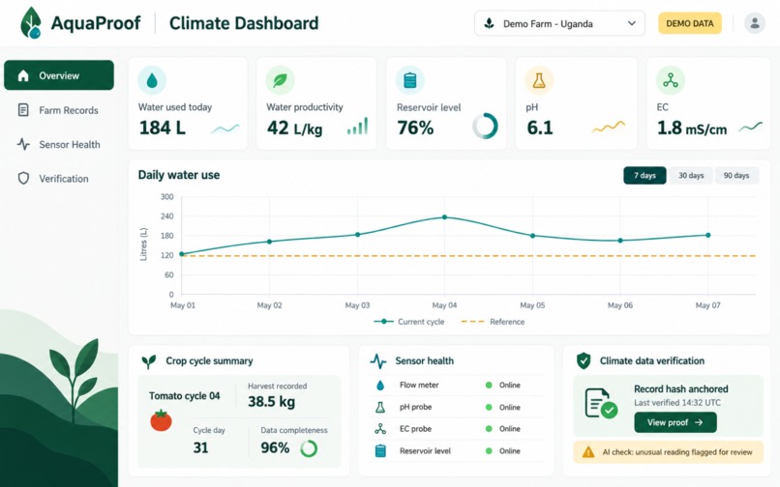
Task: Click the verified document icon in Record hash anchored
Action: point(601,403)
